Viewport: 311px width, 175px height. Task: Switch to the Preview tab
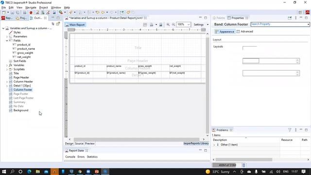[x=89, y=143]
